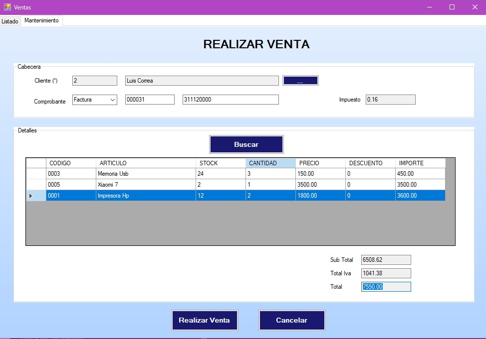Click the Impuesto field
Viewport: 486px width, 339px height.
coord(390,100)
